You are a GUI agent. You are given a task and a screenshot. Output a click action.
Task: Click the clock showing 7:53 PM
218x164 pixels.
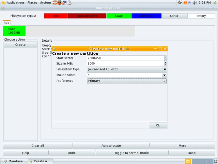204,2
